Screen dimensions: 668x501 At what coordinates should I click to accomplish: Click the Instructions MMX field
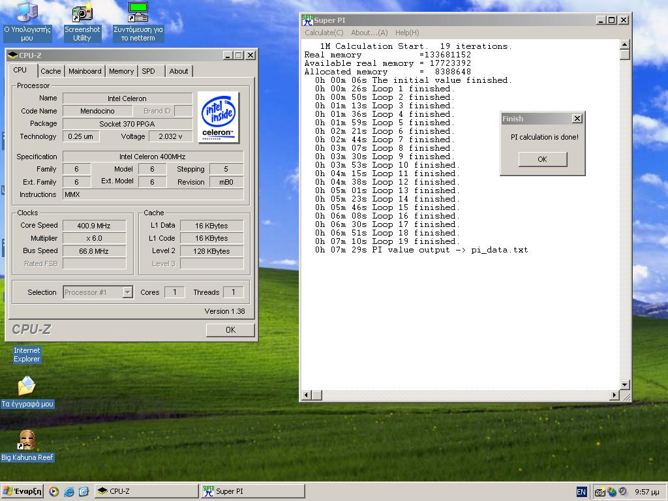click(153, 194)
